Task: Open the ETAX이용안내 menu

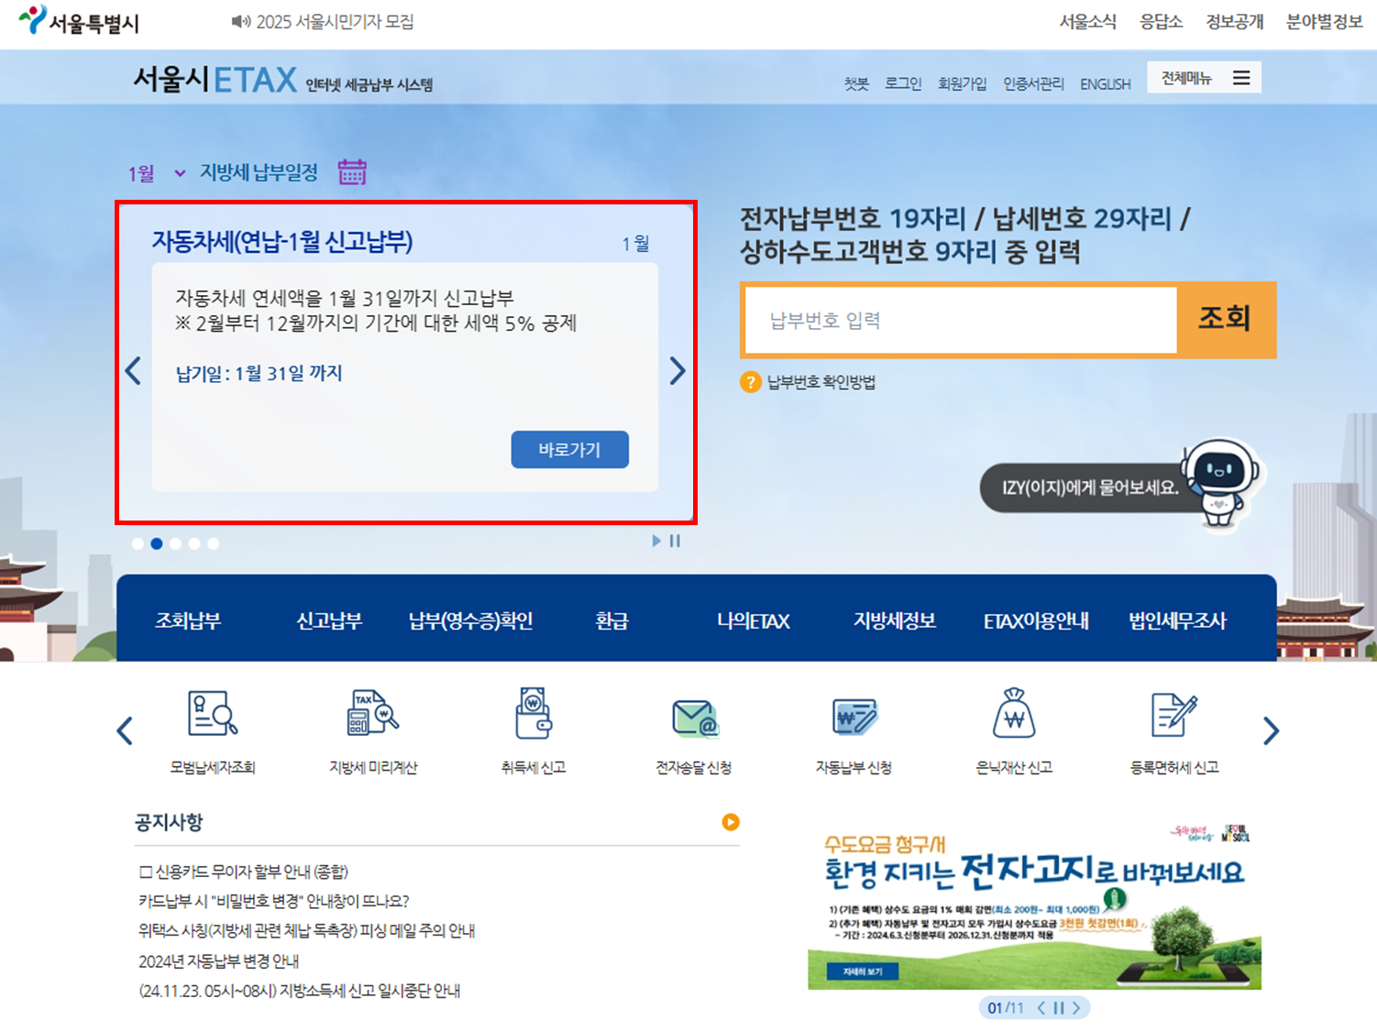Action: [x=1036, y=620]
